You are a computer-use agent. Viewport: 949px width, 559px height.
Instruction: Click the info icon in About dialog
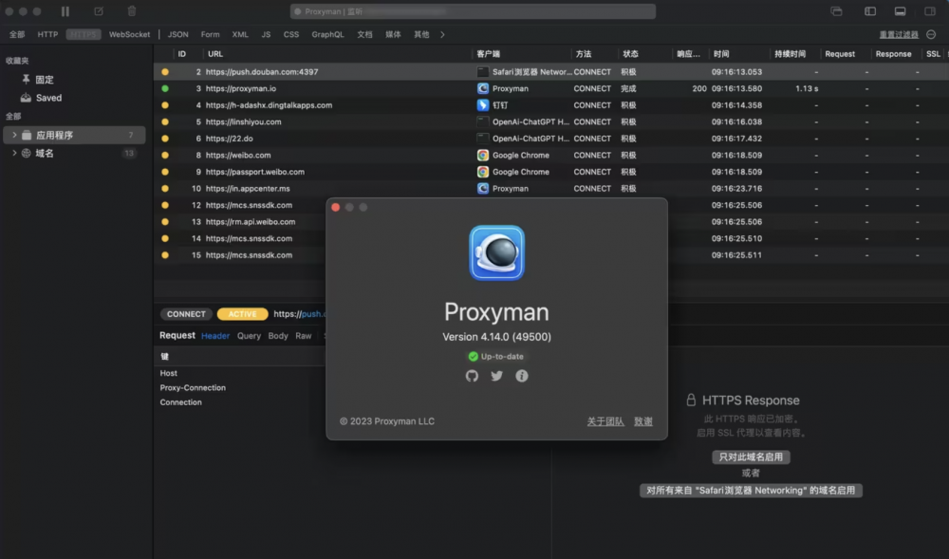point(522,376)
